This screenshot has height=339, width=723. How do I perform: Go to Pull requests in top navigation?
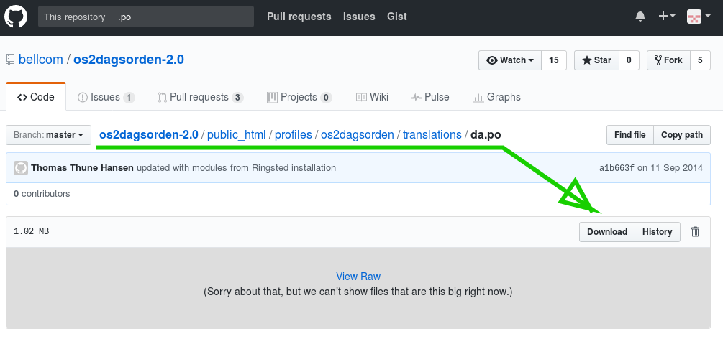299,17
